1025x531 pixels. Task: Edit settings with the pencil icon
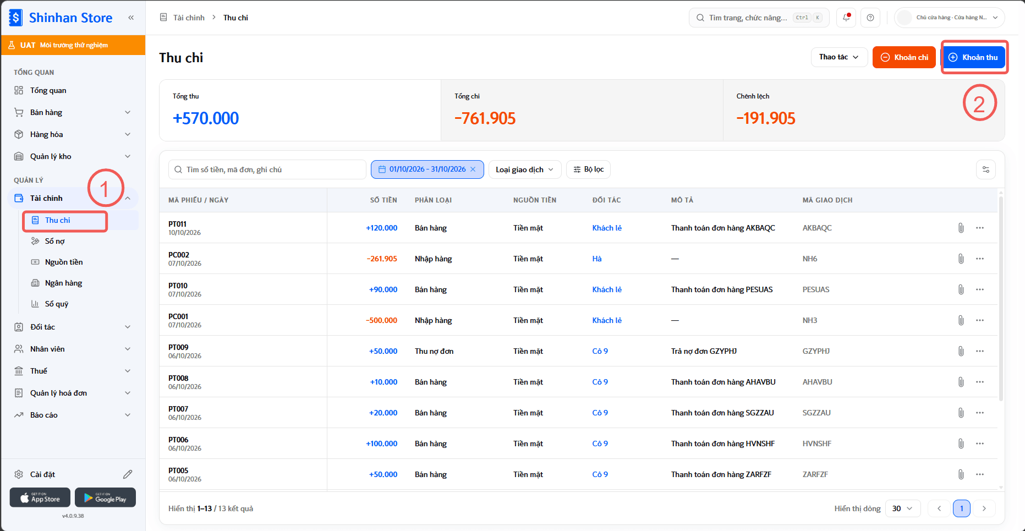[x=128, y=474]
